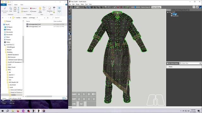Switch to the Bones tab
The width and height of the screenshot is (202, 113).
click(173, 10)
